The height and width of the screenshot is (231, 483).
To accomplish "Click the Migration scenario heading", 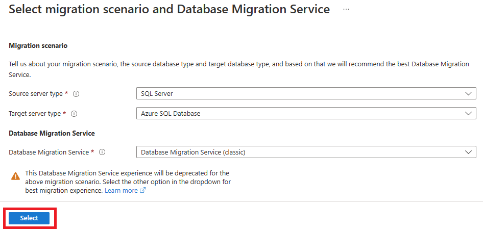I will (38, 46).
